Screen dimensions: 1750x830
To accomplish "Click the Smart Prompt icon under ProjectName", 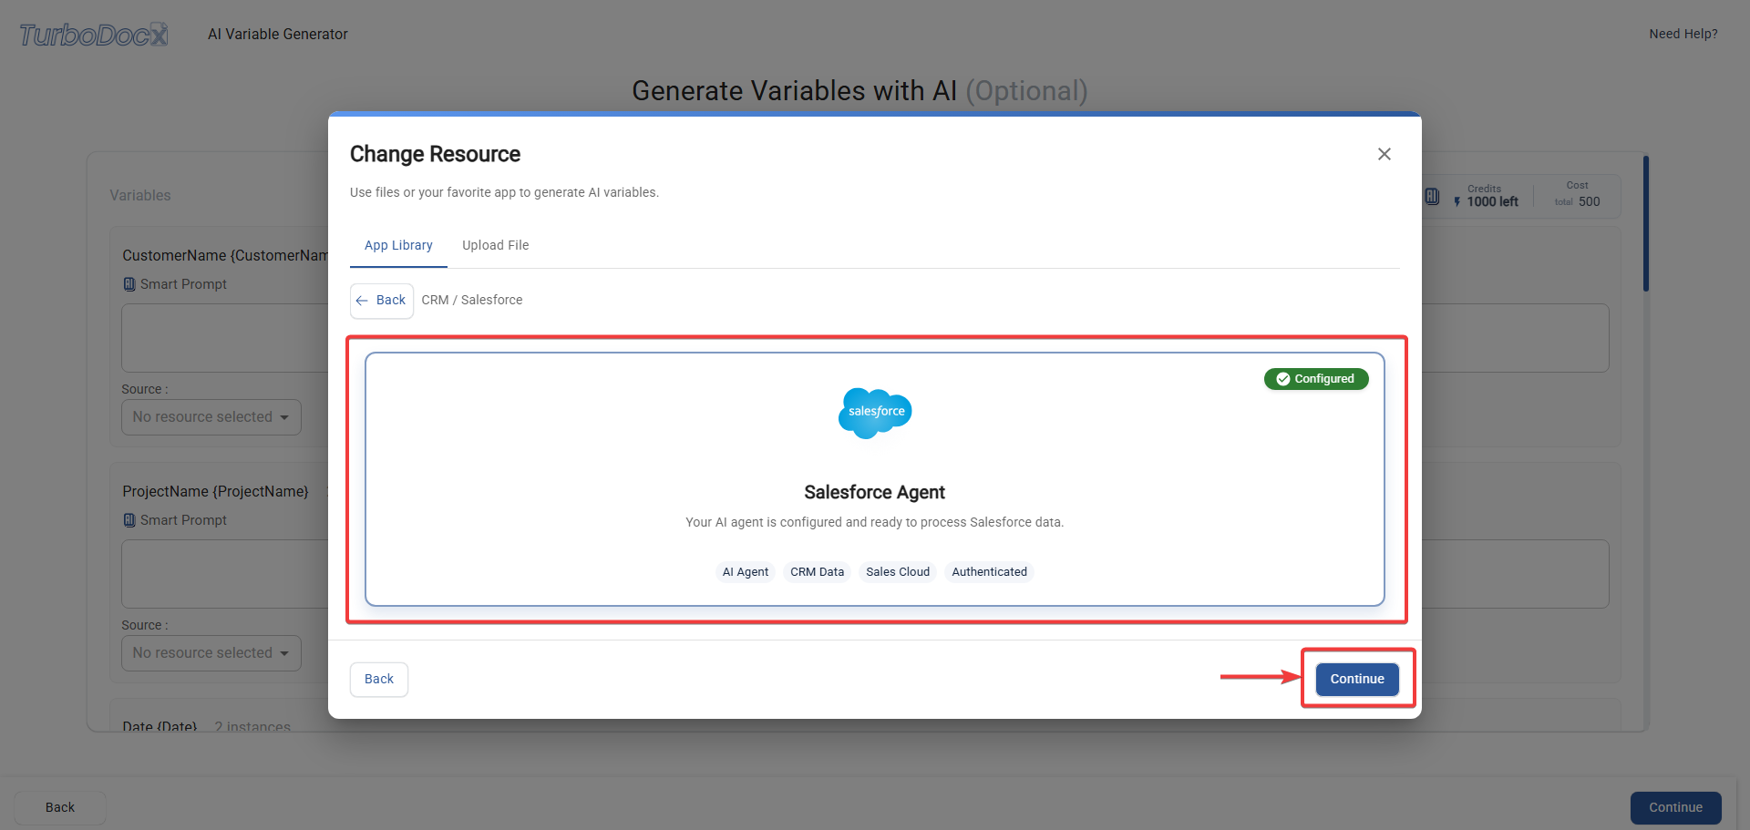I will [x=129, y=520].
